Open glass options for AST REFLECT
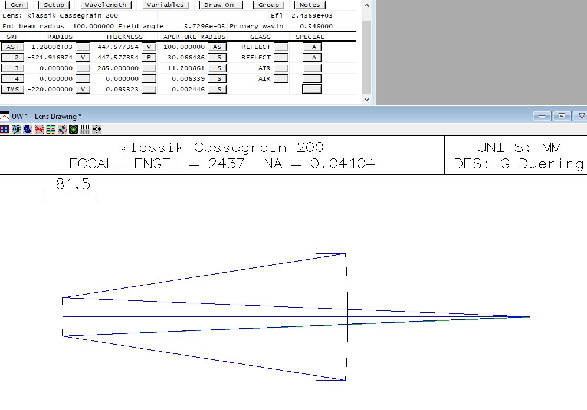The image size is (587, 410). 281,47
